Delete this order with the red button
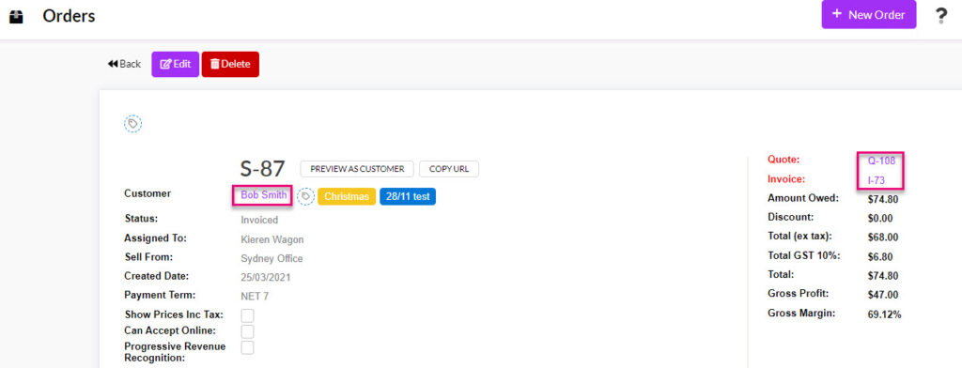 click(x=230, y=64)
